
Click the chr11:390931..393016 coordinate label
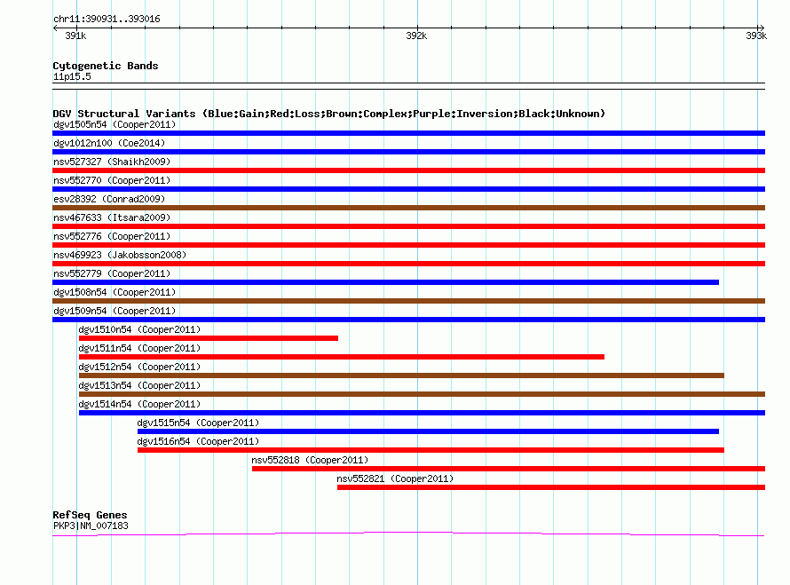[107, 20]
